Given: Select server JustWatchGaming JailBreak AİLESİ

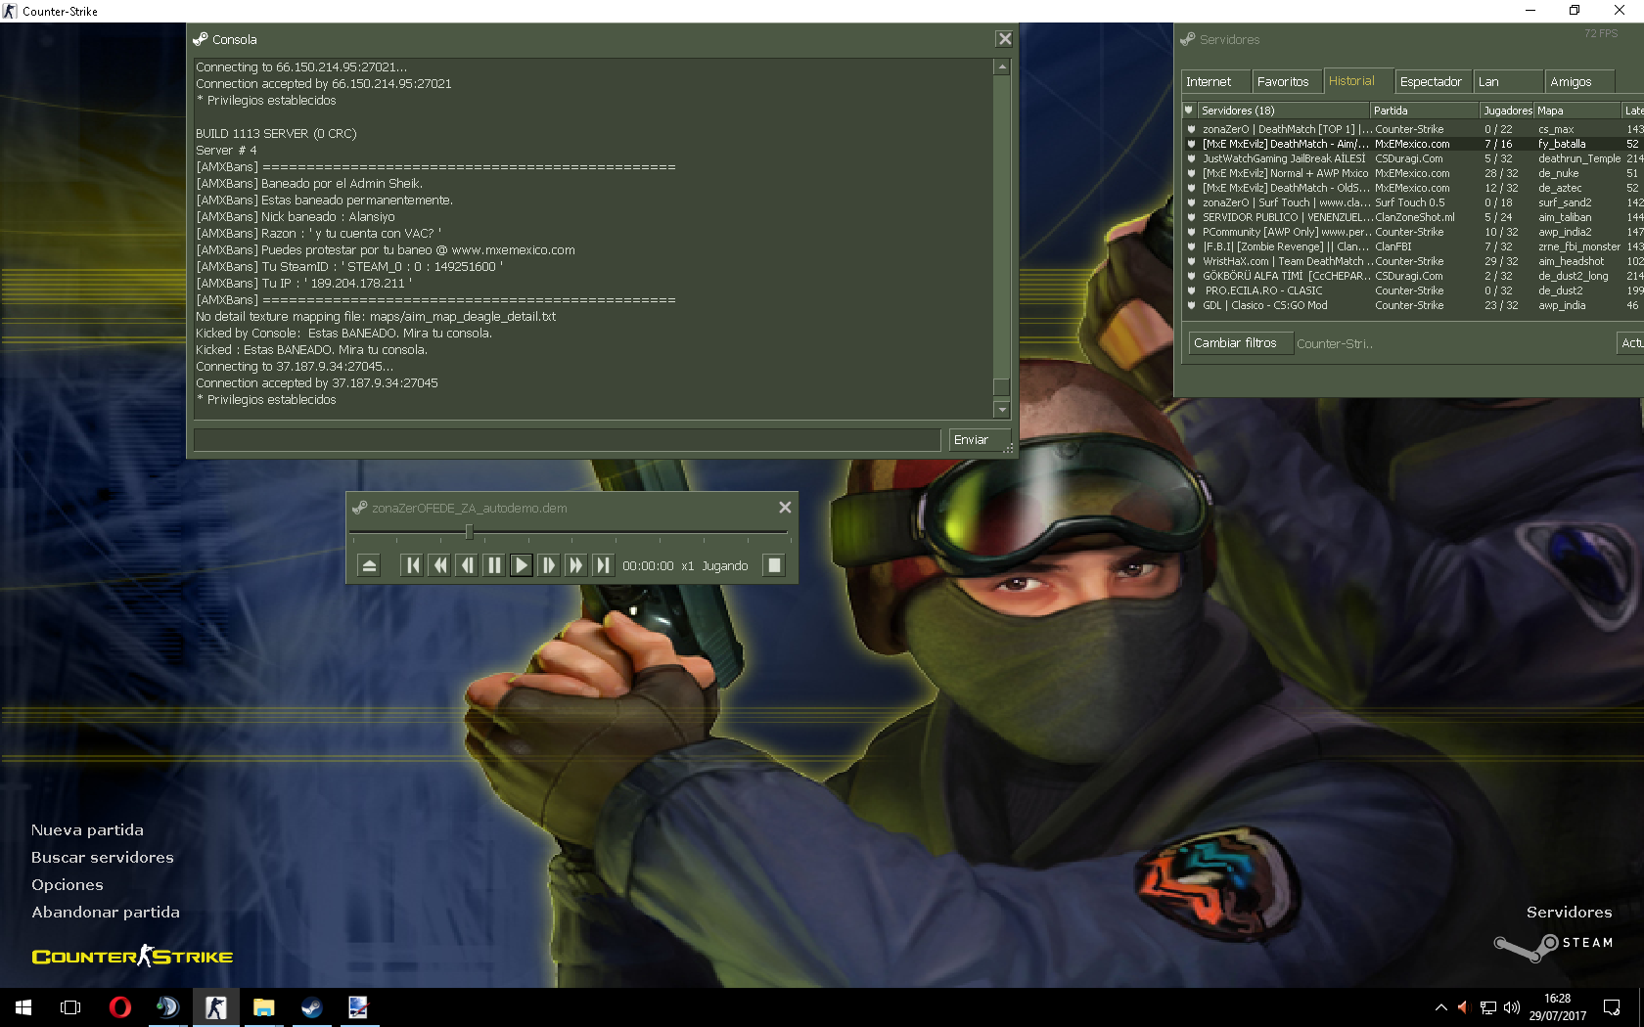Looking at the screenshot, I should (x=1413, y=158).
